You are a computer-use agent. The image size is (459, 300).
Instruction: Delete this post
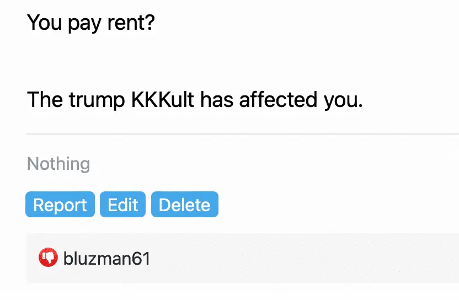pyautogui.click(x=184, y=205)
